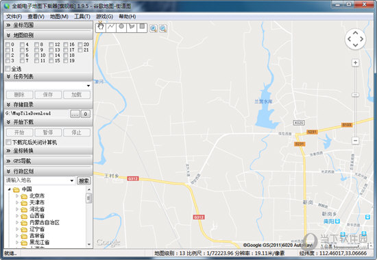Expand the 坐标范围 panel
This screenshot has height=260, width=377.
coord(49,25)
